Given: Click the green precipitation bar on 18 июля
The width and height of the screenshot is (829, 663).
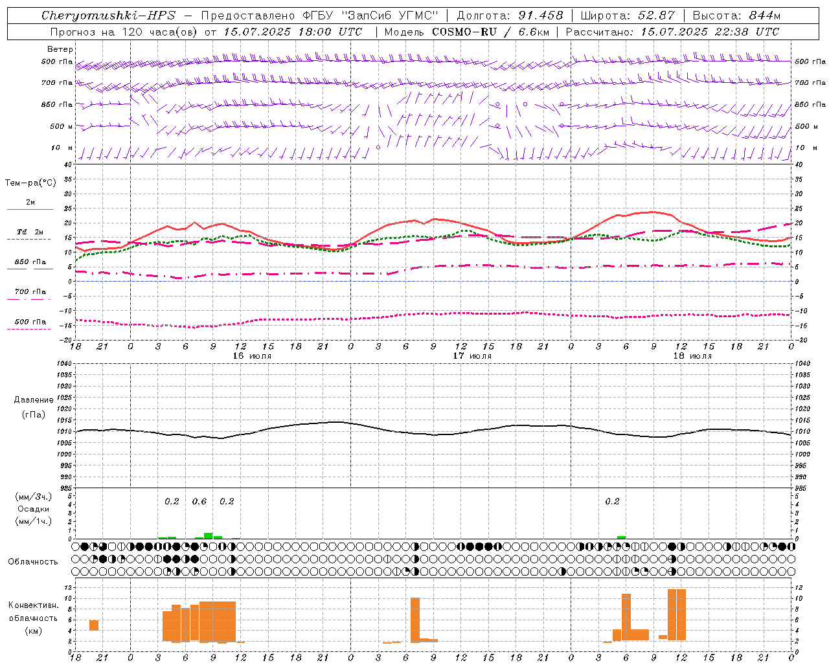Looking at the screenshot, I should [x=621, y=537].
